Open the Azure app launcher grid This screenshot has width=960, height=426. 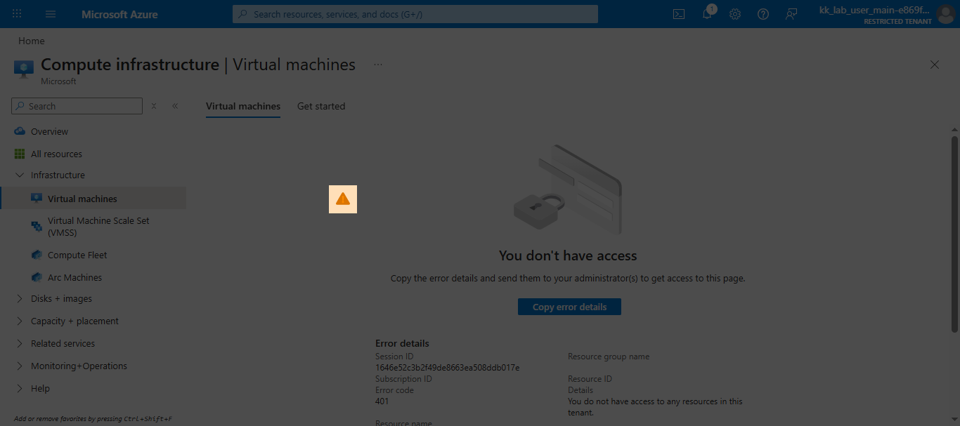17,14
